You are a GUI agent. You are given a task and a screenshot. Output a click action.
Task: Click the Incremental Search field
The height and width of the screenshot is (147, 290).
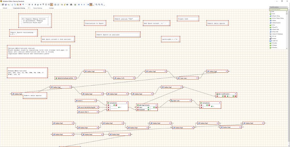coord(278,9)
